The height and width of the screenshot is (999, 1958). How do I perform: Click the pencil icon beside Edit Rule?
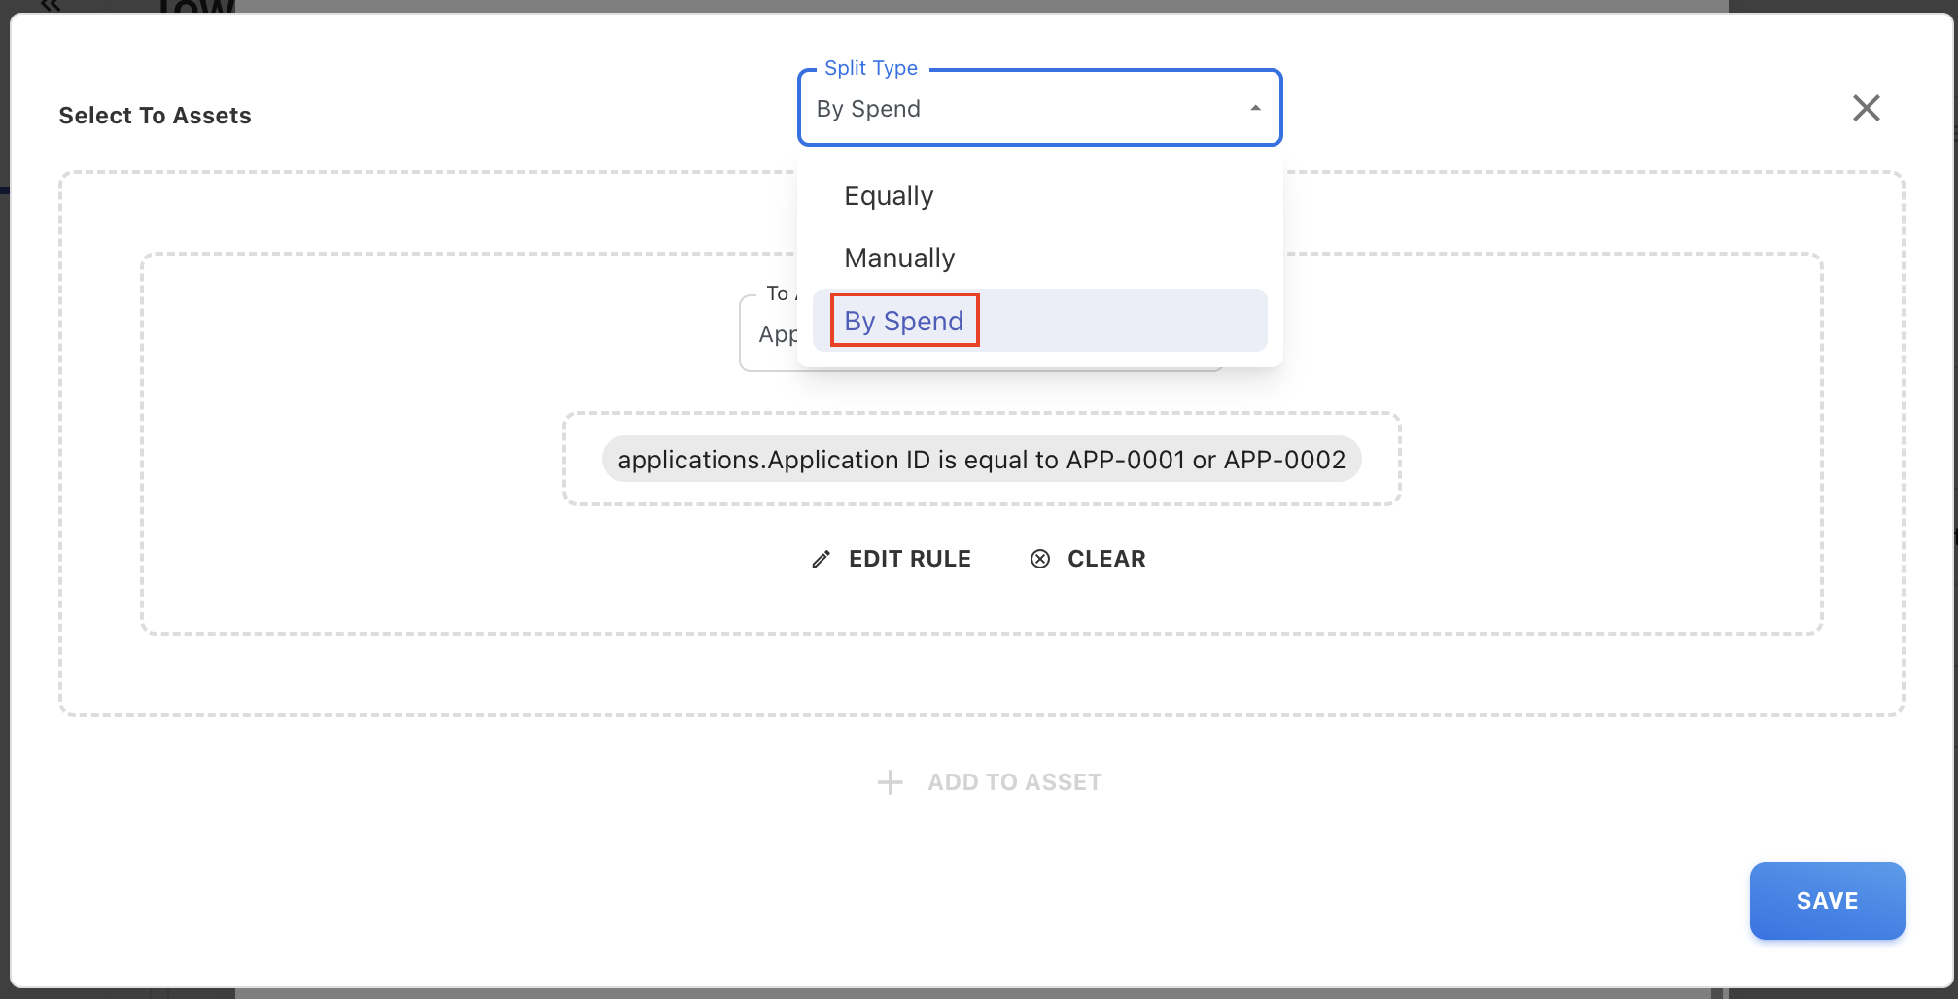[822, 559]
